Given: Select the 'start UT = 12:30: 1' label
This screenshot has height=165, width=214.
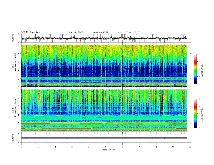Looking at the screenshot, I should [131, 32].
